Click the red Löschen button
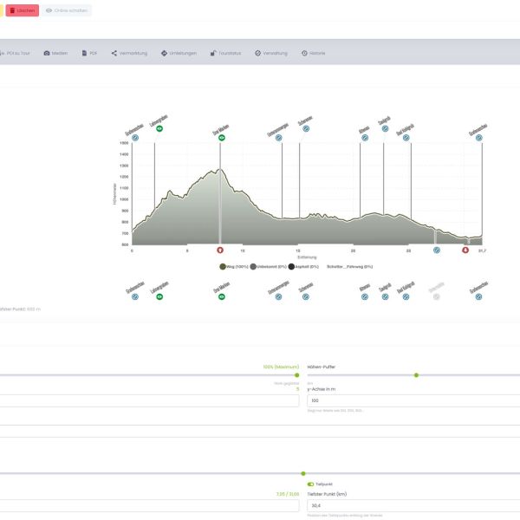 point(23,10)
